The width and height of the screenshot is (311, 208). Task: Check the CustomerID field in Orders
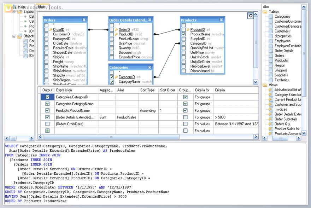coord(46,34)
